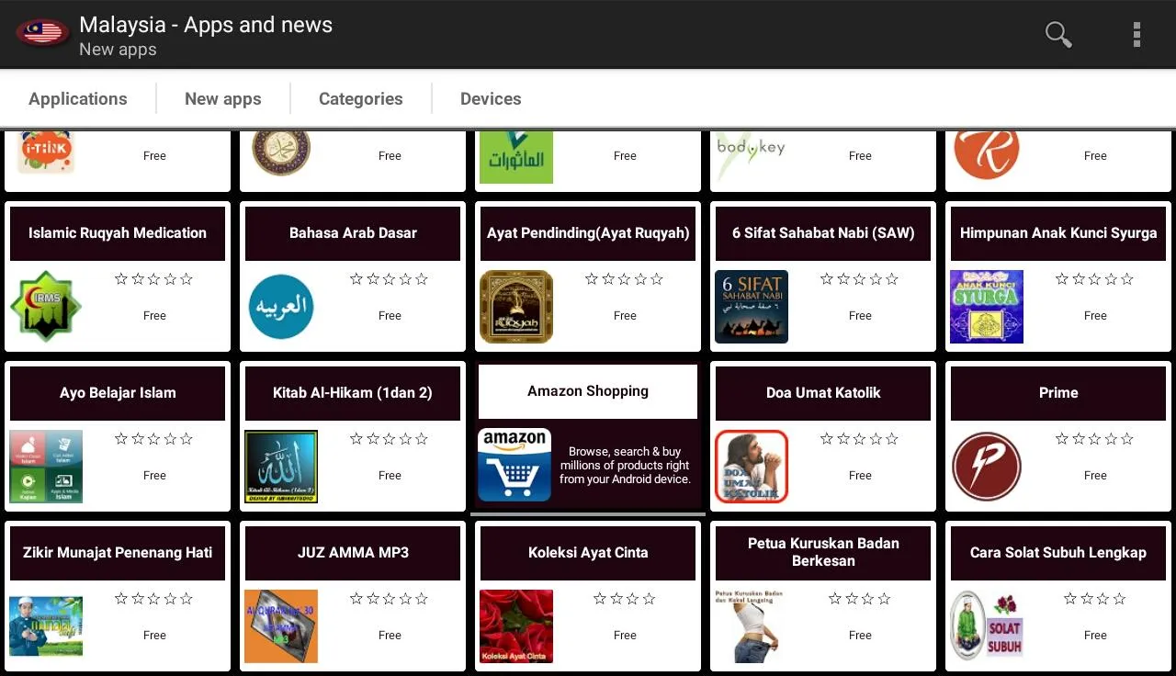Screen dimensions: 1176x676
Task: Open Zikir Munajat Penenang Hati icon
Action: coord(46,626)
